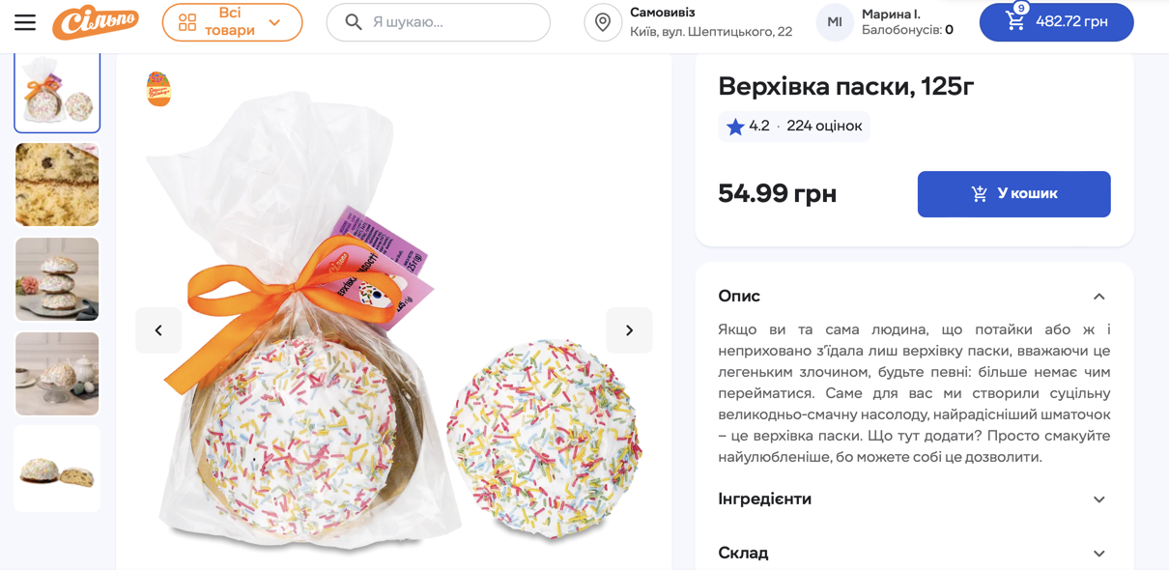Click the blue star rating icon

coord(735,127)
